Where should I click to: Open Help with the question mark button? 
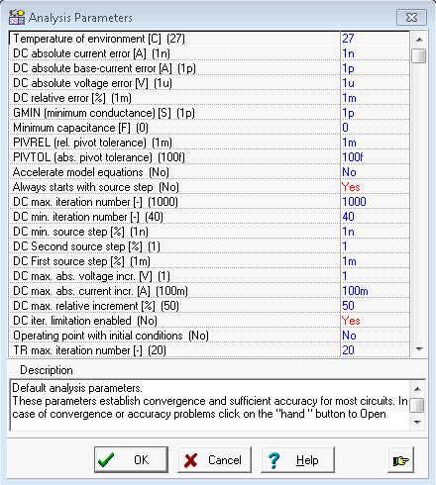(x=297, y=459)
